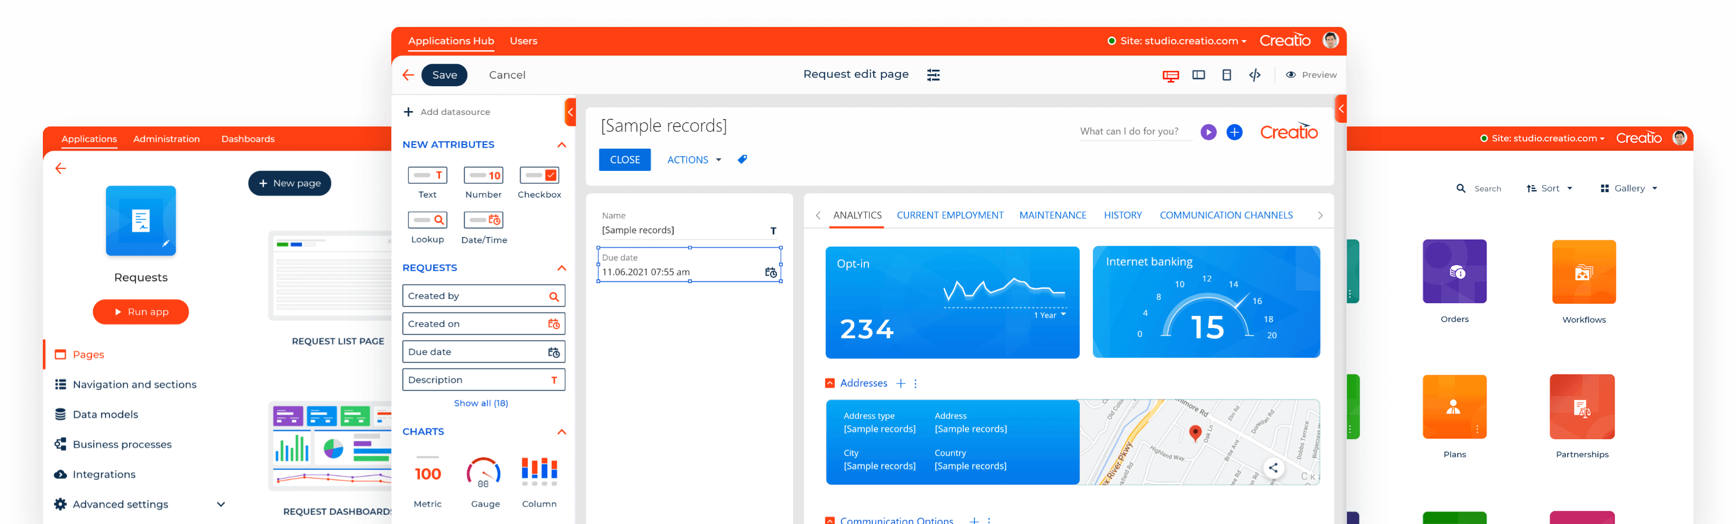Click the search icon in gallery window
The width and height of the screenshot is (1736, 524).
(1460, 188)
